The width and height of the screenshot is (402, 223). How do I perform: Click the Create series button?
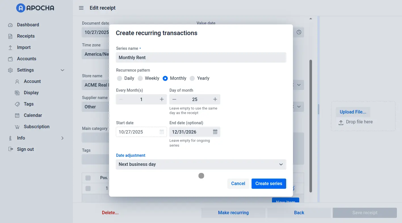pos(269,184)
